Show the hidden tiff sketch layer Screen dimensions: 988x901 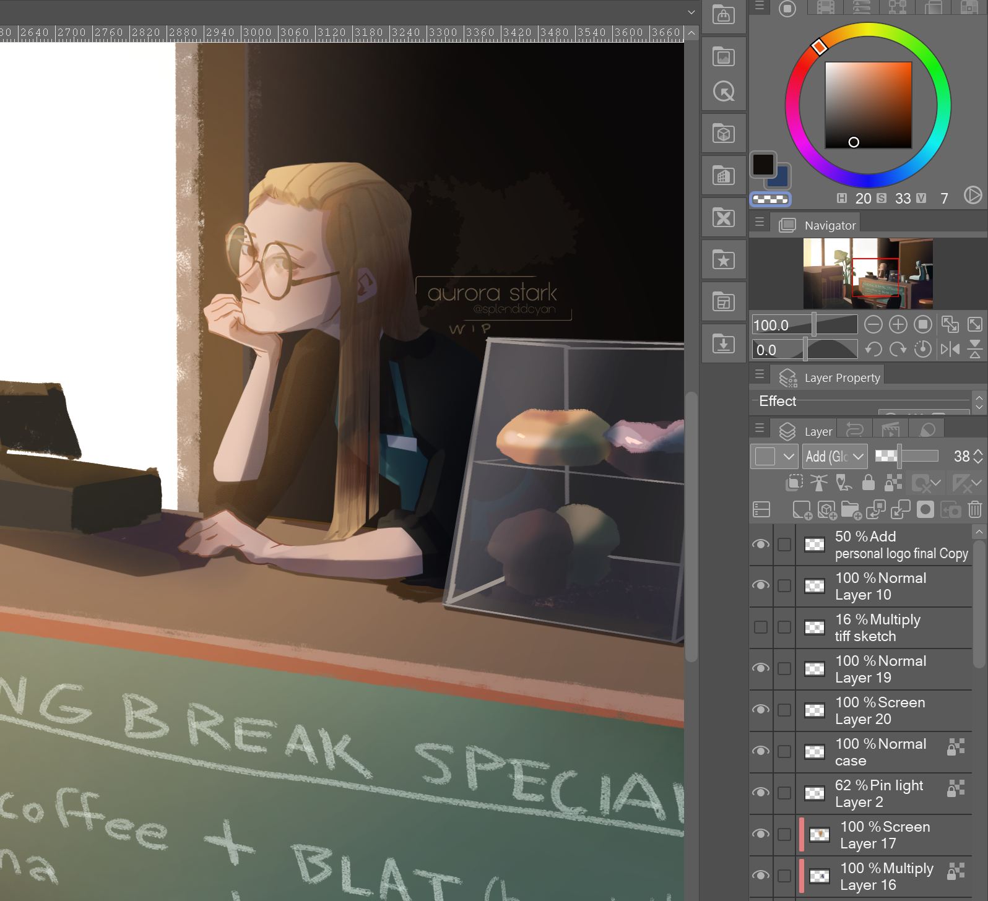click(761, 627)
